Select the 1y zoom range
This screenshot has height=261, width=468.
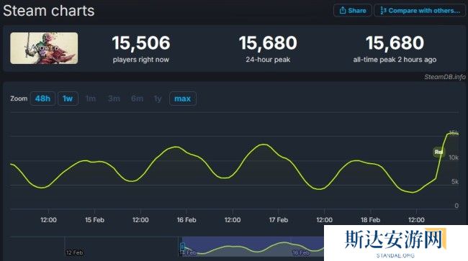click(x=158, y=99)
